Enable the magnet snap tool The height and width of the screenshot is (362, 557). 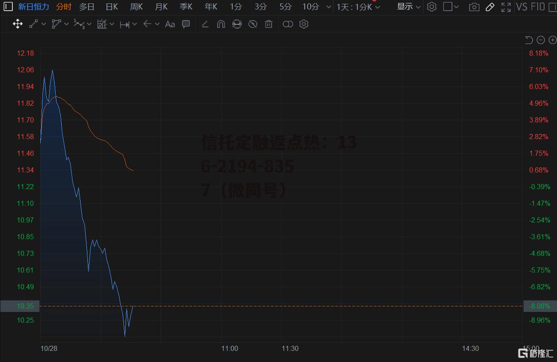(x=221, y=24)
